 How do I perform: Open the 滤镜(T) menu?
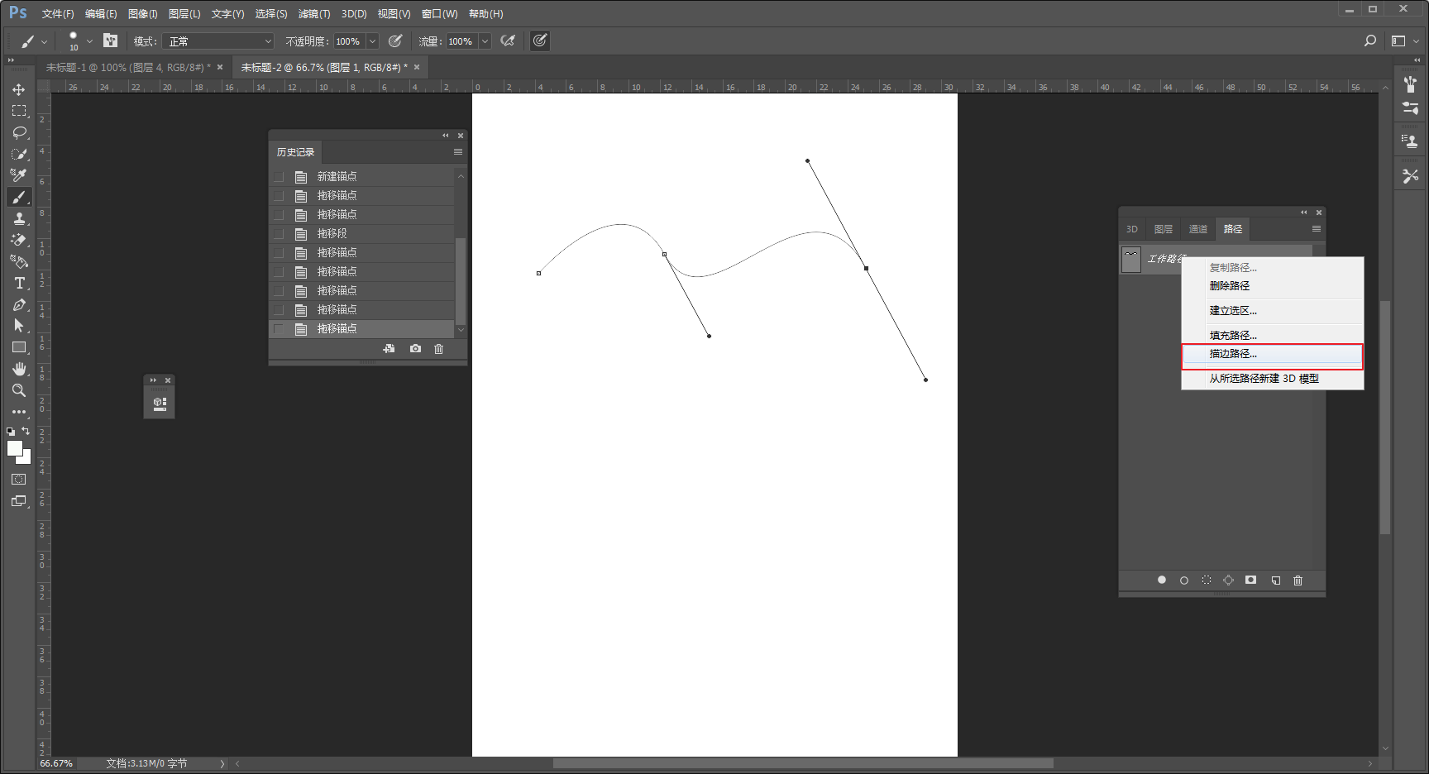pyautogui.click(x=314, y=14)
